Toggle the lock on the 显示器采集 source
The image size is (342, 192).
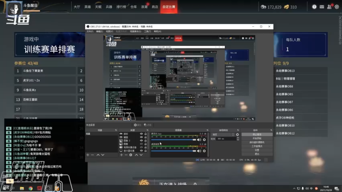[x=145, y=151]
